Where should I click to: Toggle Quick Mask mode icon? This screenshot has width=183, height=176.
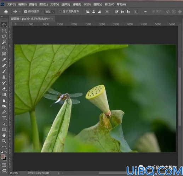4,165
